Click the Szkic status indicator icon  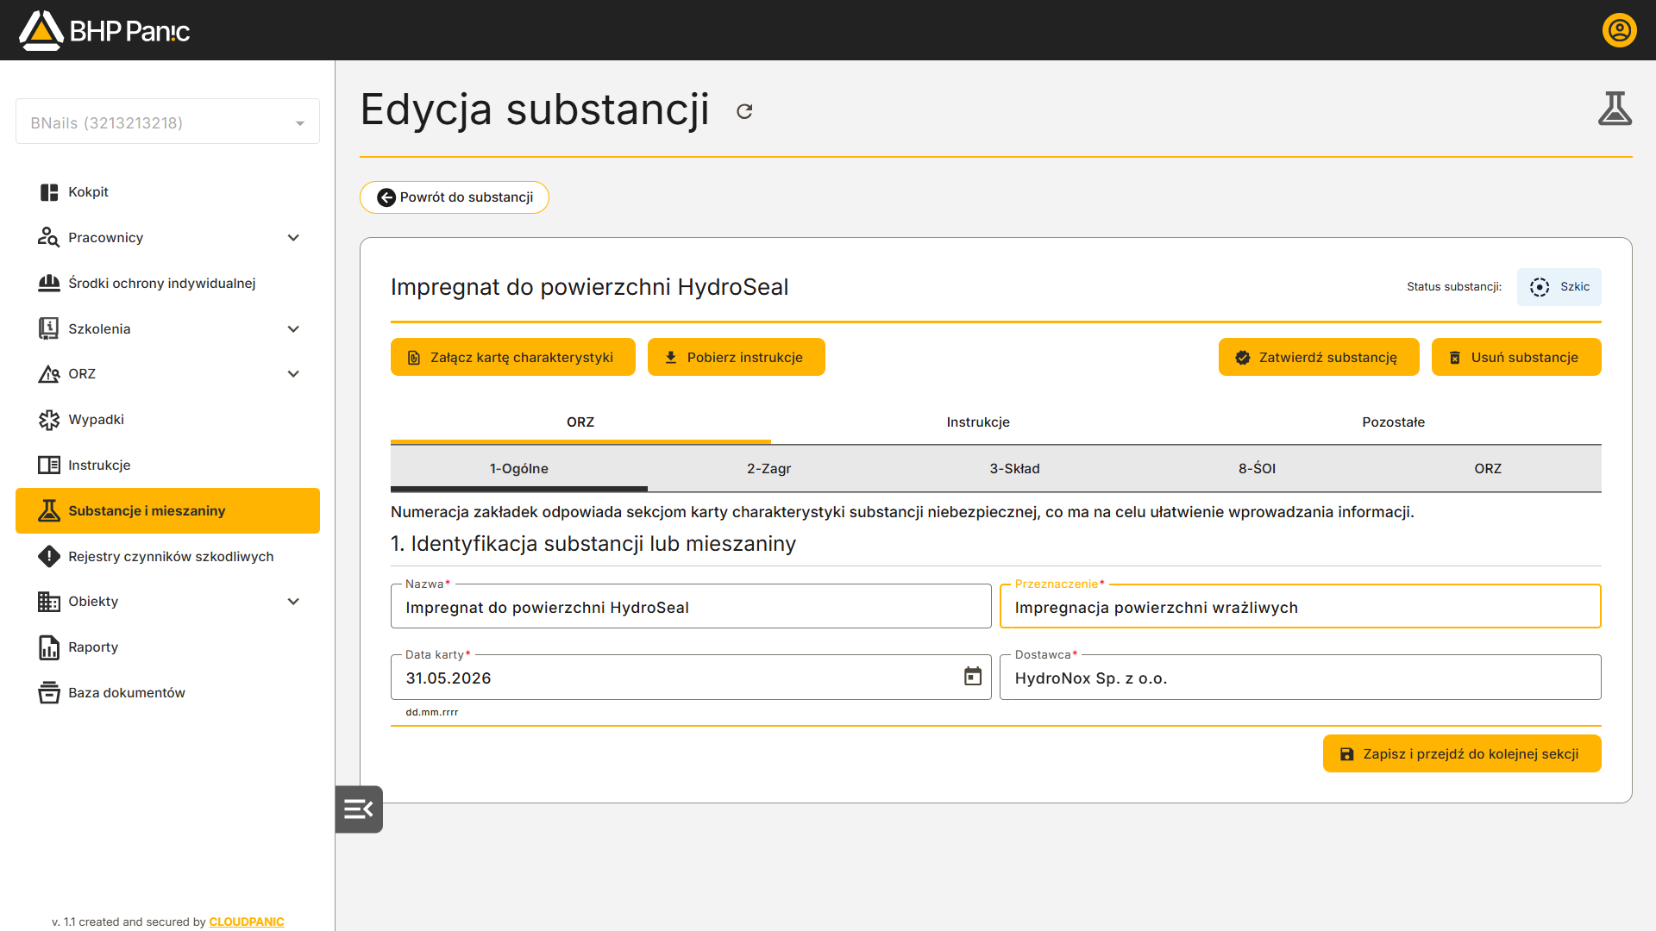coord(1540,287)
